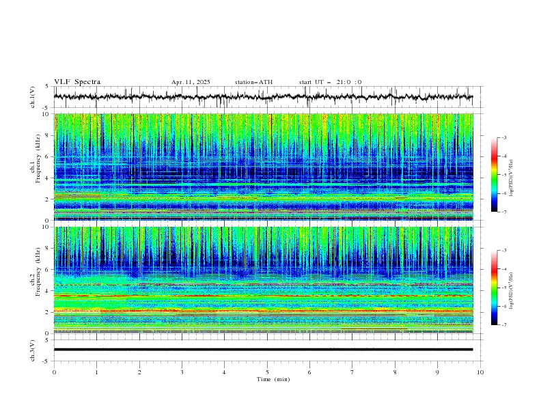541x418 pixels.
Task: Click the ch.1 colorbar "log(PSD)(V²/Hz)" label
Action: [x=512, y=178]
